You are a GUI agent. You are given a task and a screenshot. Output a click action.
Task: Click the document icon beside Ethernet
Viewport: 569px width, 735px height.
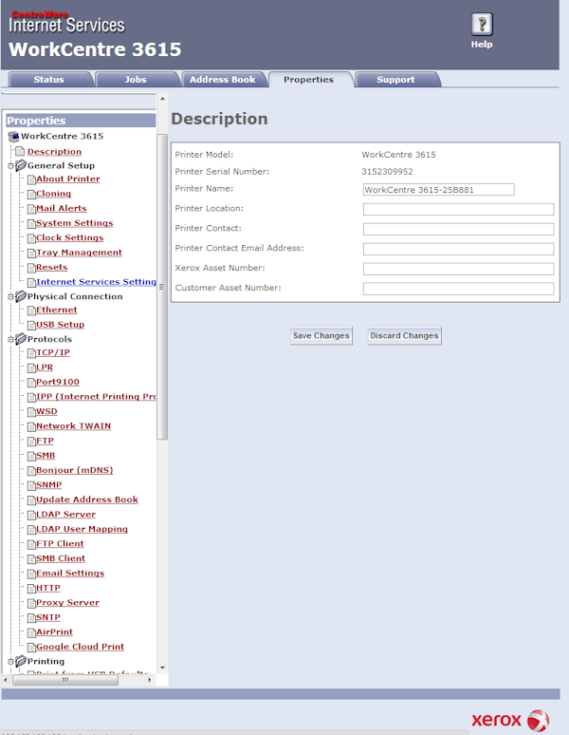[30, 311]
